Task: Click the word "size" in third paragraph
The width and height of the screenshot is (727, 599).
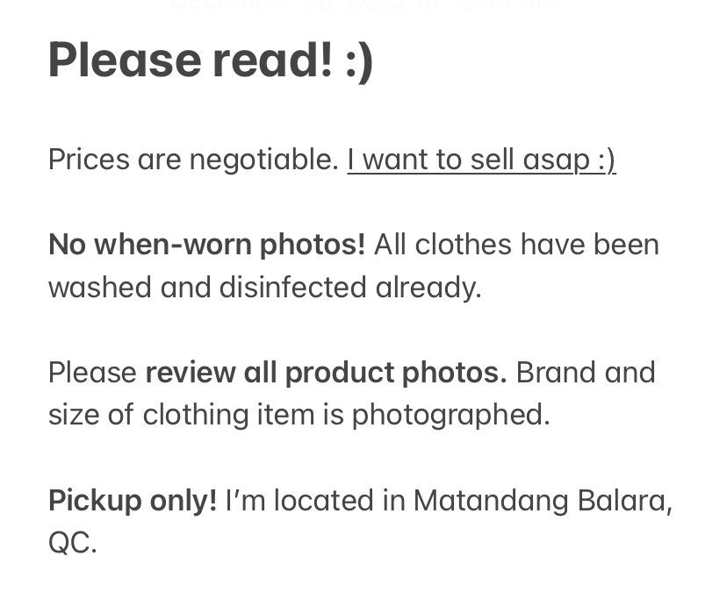Action: 73,415
